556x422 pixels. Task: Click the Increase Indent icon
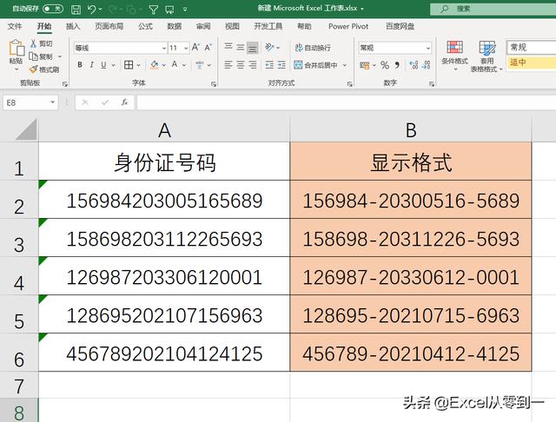coord(281,65)
